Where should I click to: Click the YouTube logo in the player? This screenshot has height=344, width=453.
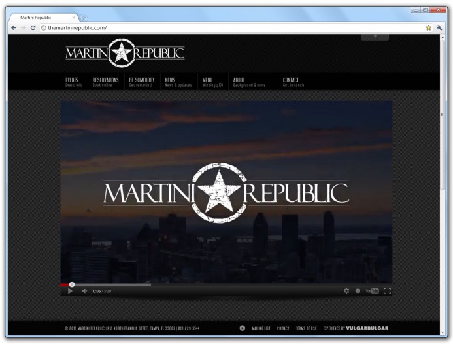click(x=372, y=291)
